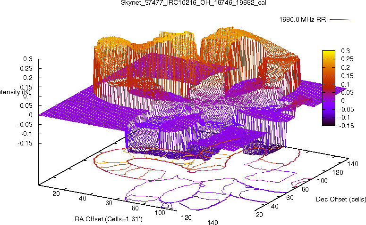
Task: Select tick label 20 on the RA Offset axis
Action: coord(56,193)
